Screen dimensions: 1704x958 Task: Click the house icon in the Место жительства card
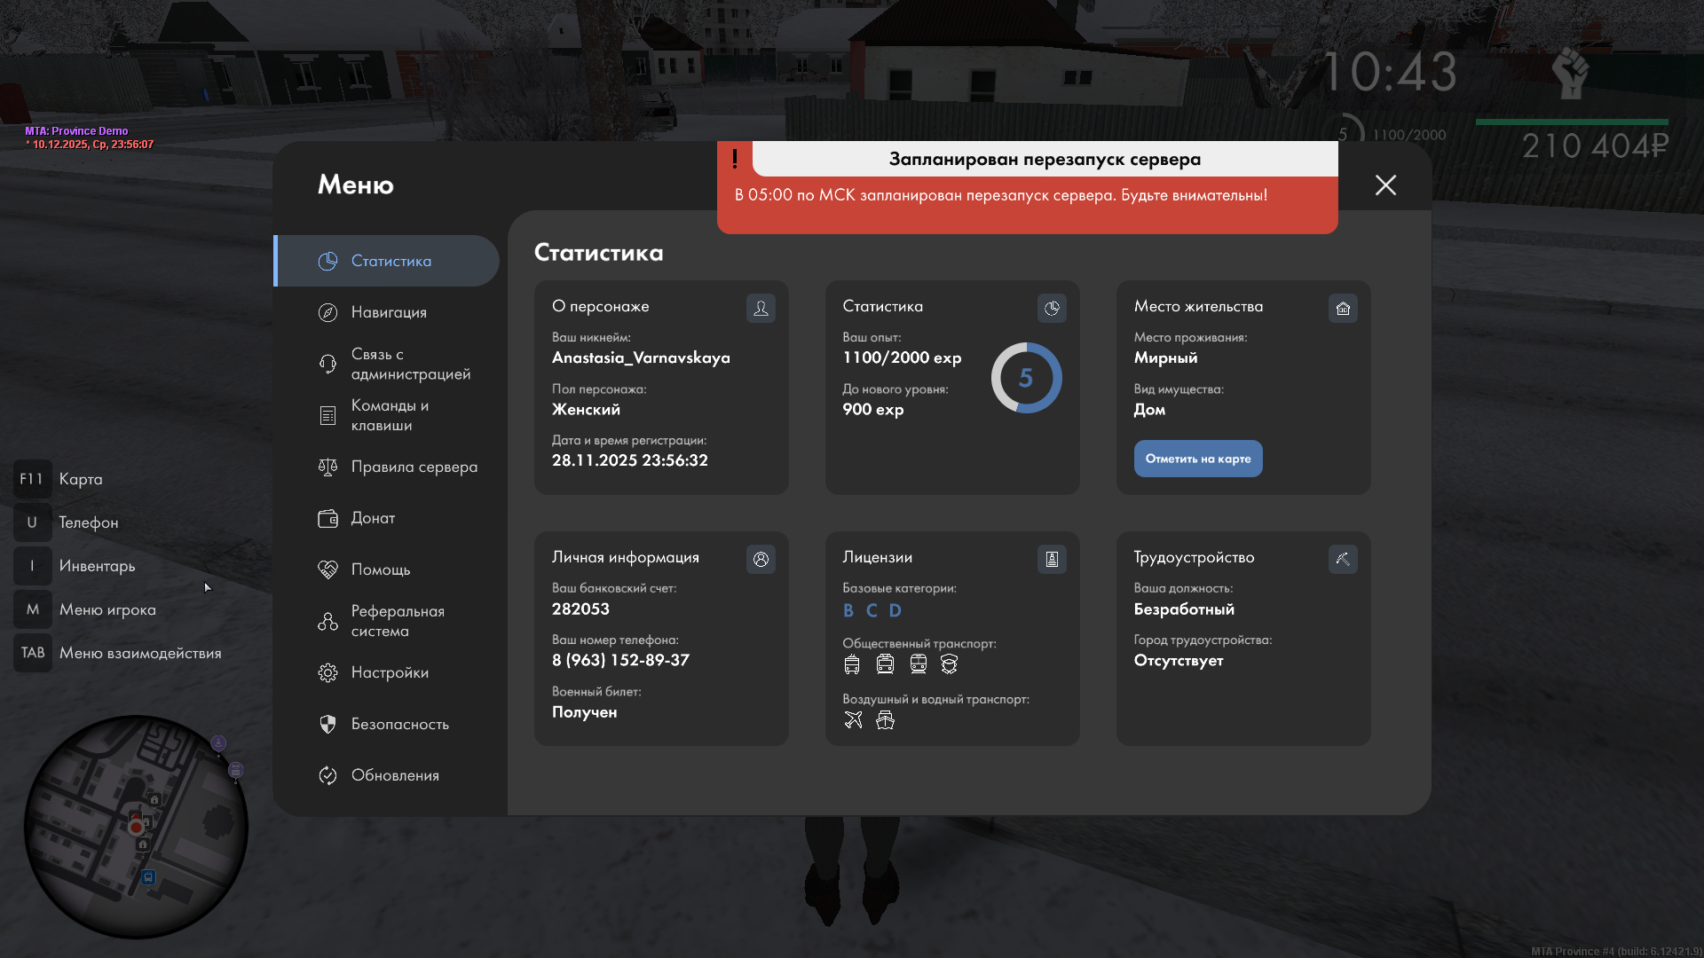coord(1343,308)
